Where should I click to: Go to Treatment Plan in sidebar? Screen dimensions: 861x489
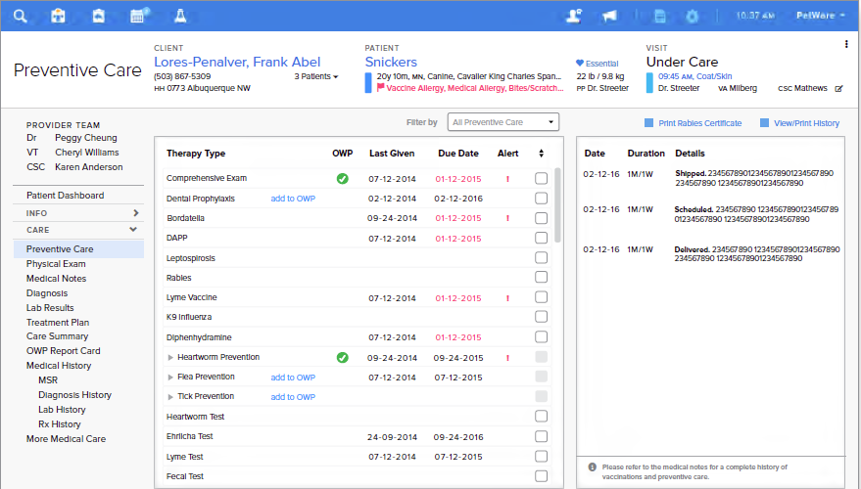(58, 323)
